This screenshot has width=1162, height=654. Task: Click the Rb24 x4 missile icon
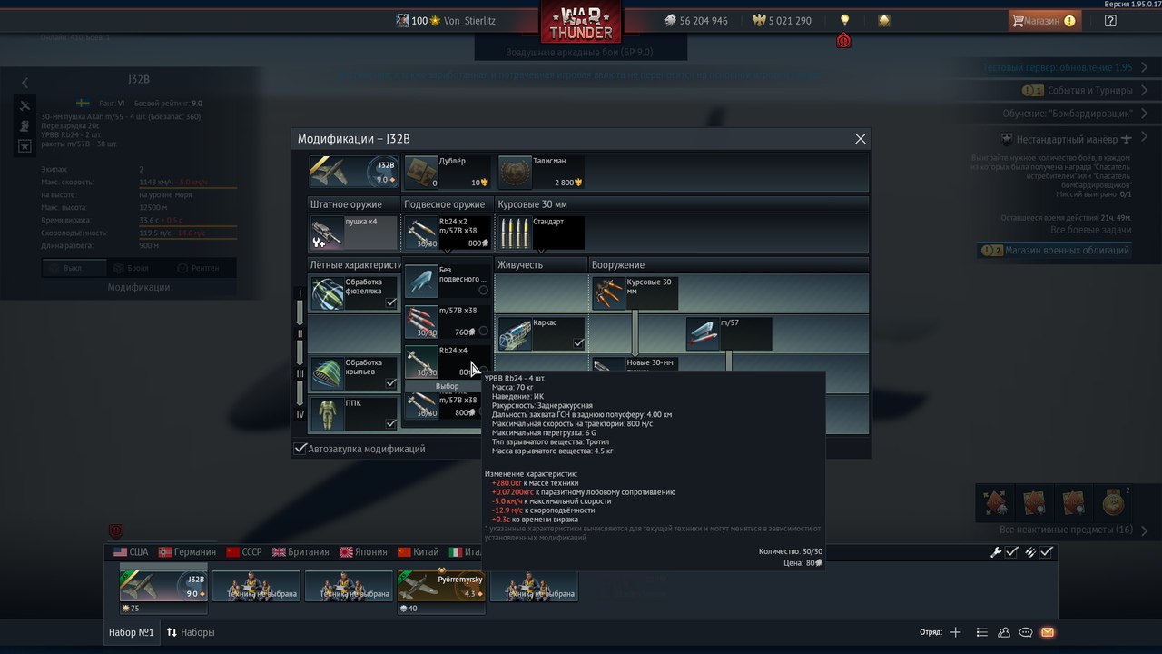pos(421,362)
